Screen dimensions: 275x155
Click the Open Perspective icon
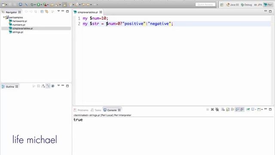coord(222,5)
